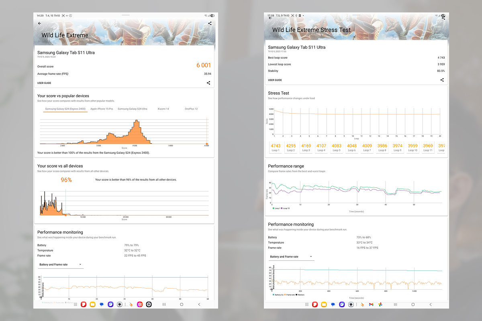Tap the Loop 1 score box 4743
The width and height of the screenshot is (482, 321).
(x=276, y=148)
